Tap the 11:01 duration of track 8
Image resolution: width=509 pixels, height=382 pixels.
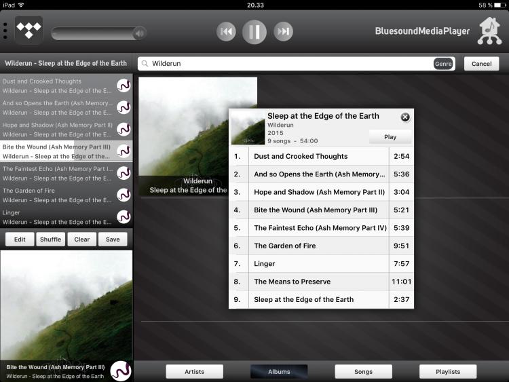402,282
